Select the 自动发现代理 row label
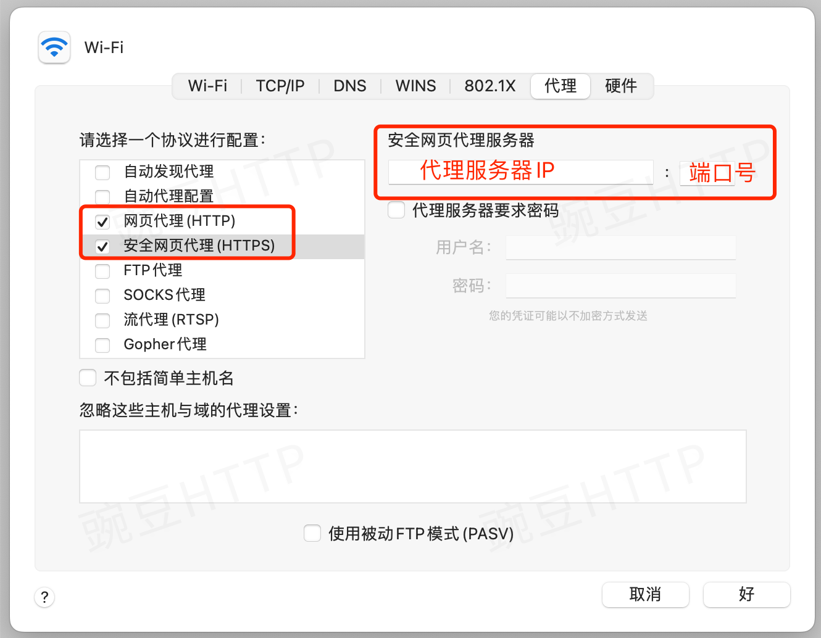Viewport: 821px width, 638px height. click(169, 172)
